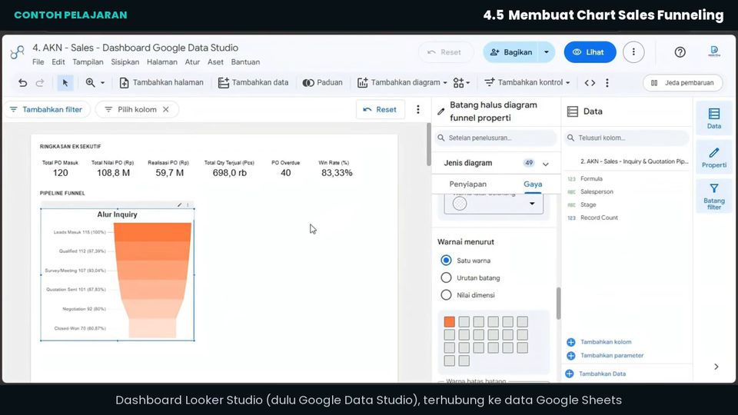Click the properties panel title pencil icon
Screen dimensions: 738x415
440,111
